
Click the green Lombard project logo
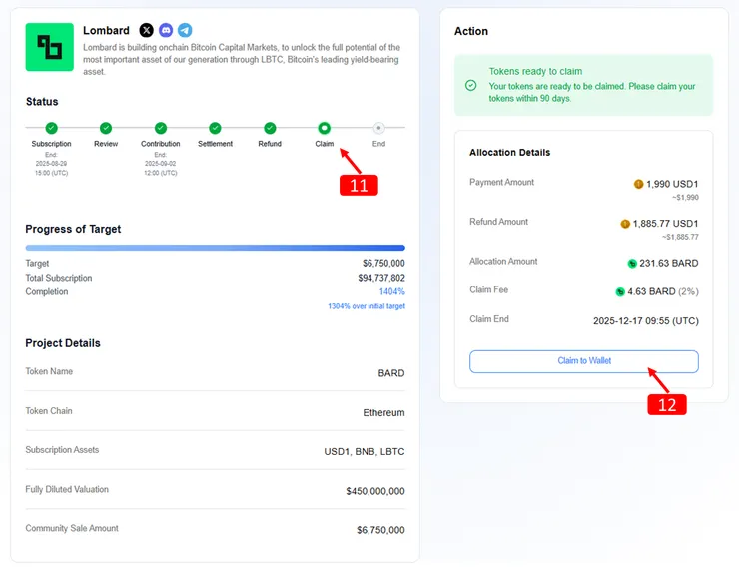[x=50, y=47]
